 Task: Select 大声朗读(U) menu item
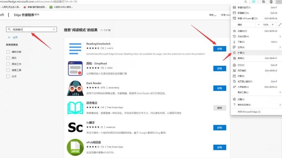pyautogui.click(x=256, y=87)
